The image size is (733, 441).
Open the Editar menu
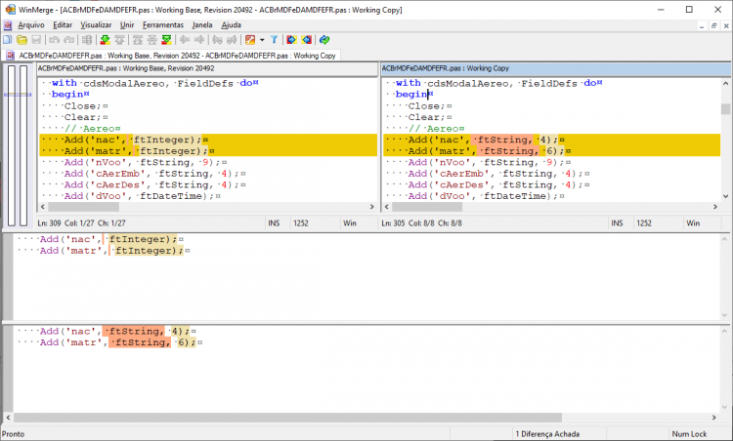63,25
